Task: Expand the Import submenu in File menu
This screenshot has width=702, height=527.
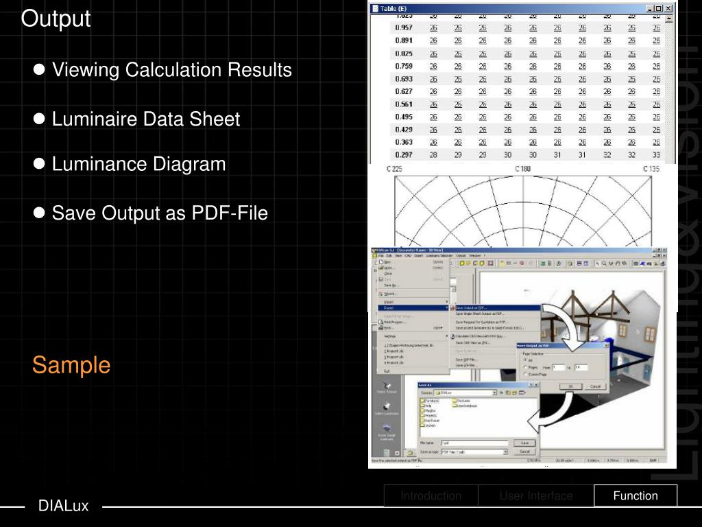Action: tap(413, 302)
